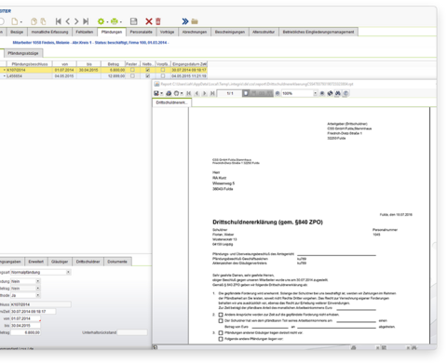Click the page number field showing 1/1
This screenshot has height=364, width=447.
tap(230, 93)
